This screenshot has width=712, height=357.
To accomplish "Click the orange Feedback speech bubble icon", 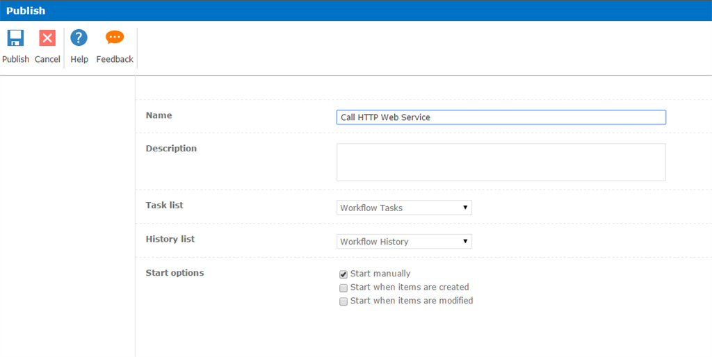I will 115,38.
